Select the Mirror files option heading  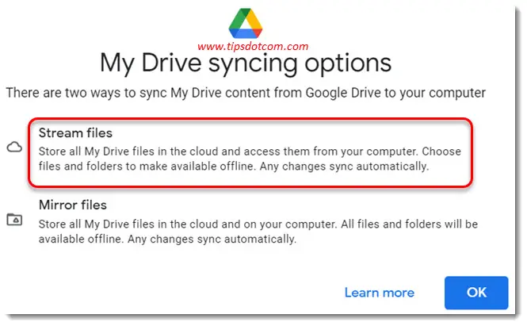73,205
